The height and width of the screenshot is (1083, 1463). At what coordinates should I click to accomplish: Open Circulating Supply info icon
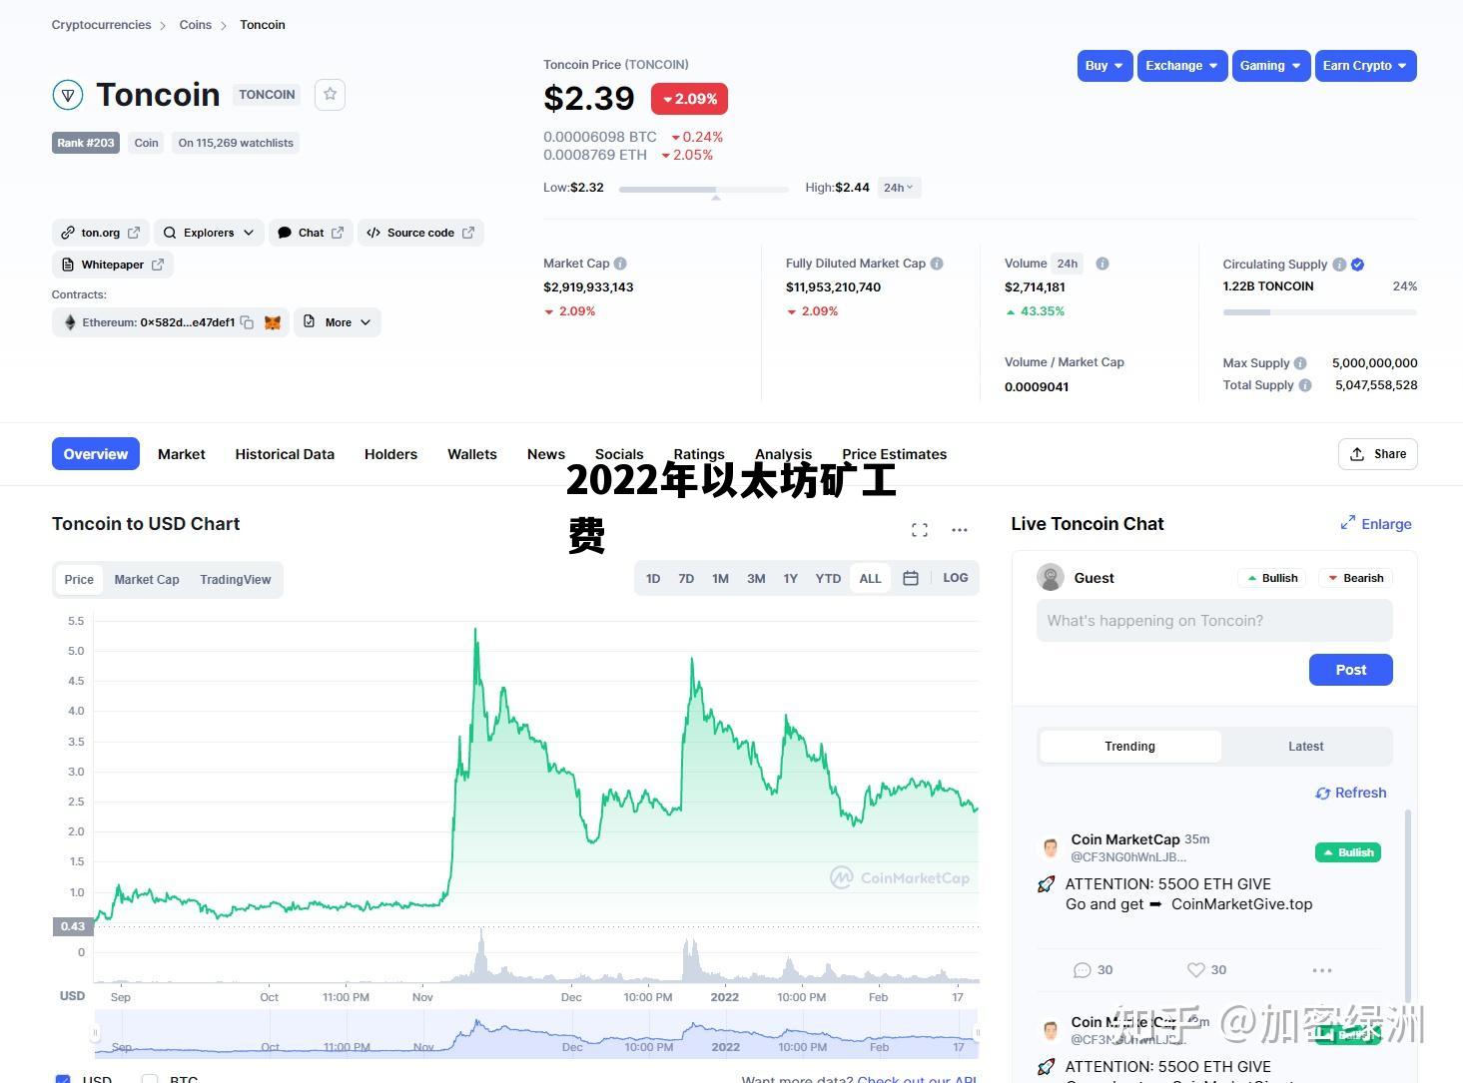pos(1339,265)
